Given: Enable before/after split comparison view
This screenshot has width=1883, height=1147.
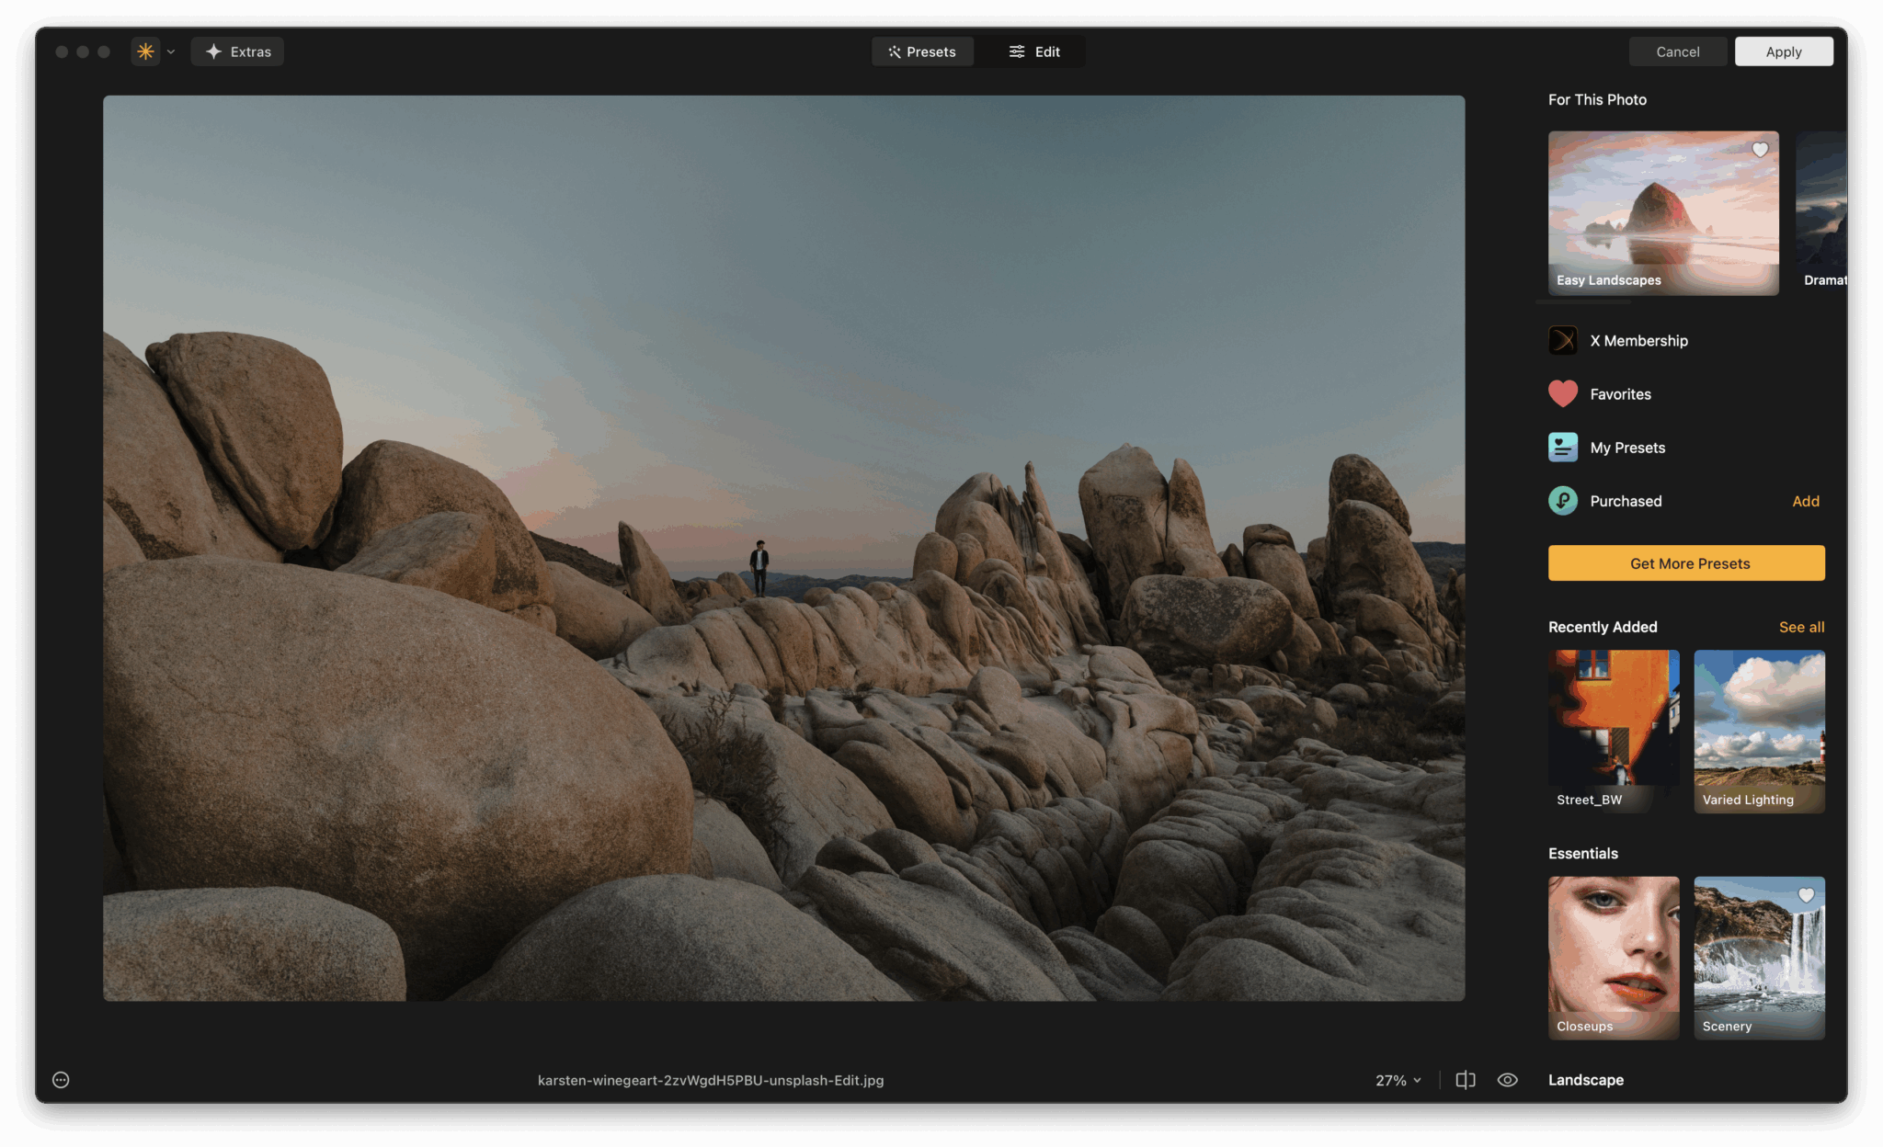Looking at the screenshot, I should [1465, 1080].
